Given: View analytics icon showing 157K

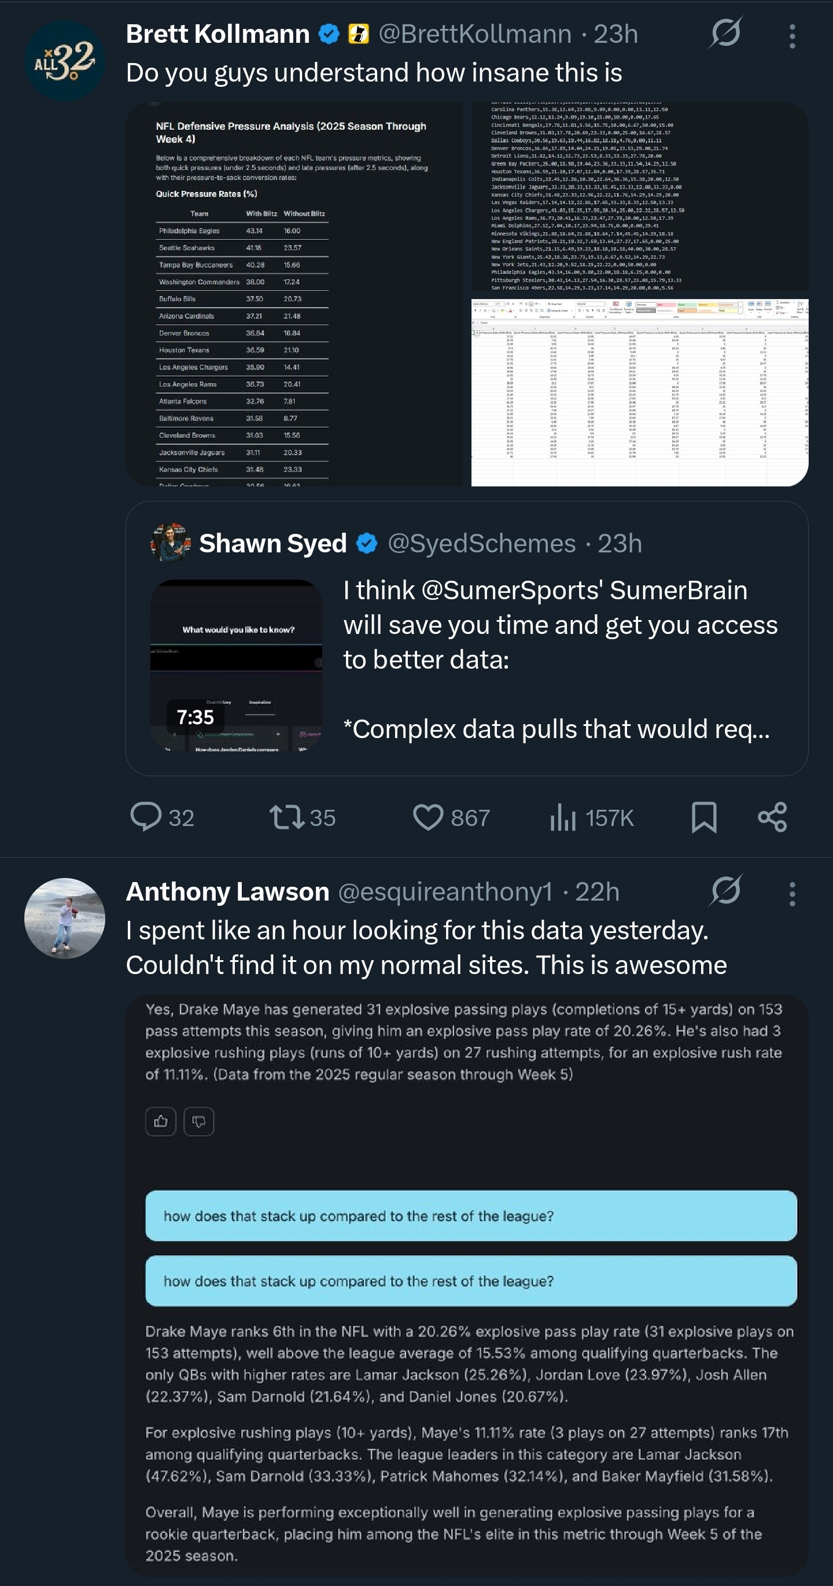Looking at the screenshot, I should click(563, 817).
